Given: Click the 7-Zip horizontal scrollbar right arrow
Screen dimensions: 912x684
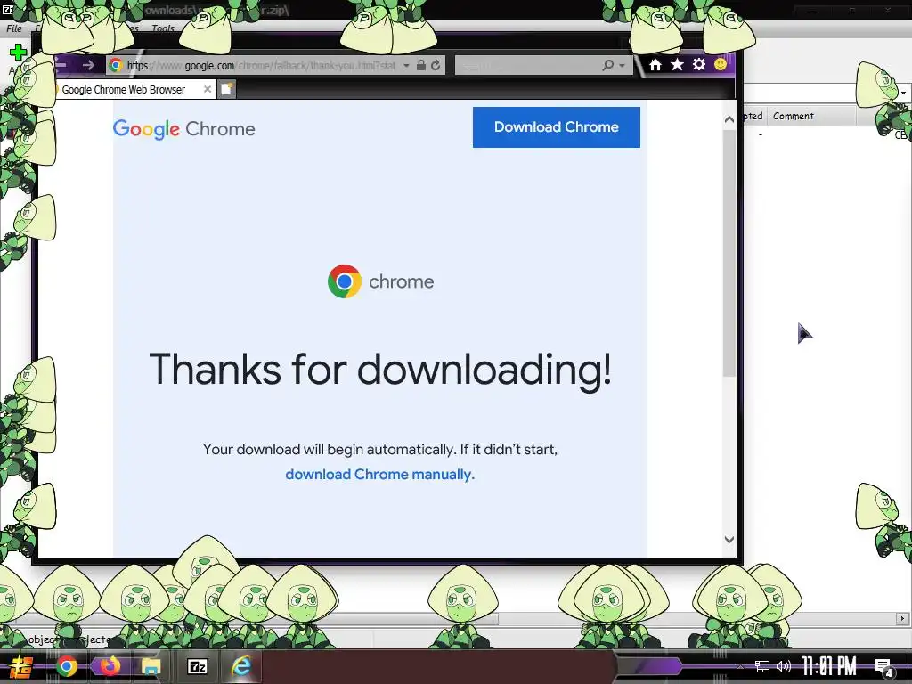Looking at the screenshot, I should 902,618.
